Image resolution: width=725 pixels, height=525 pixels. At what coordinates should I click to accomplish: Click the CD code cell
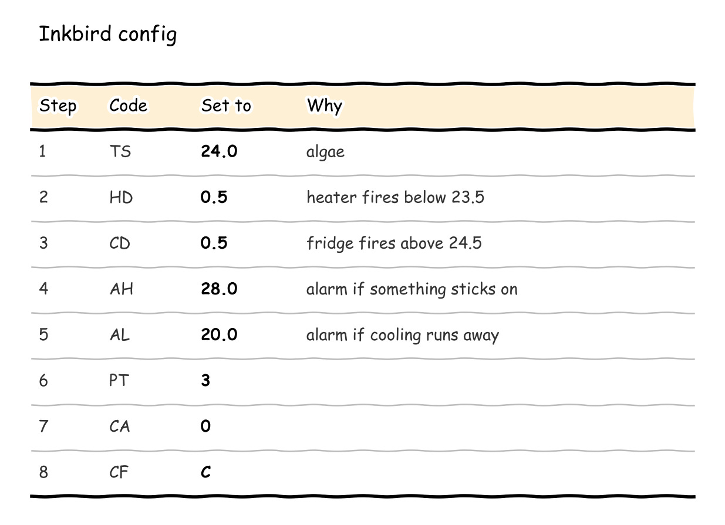pos(120,243)
